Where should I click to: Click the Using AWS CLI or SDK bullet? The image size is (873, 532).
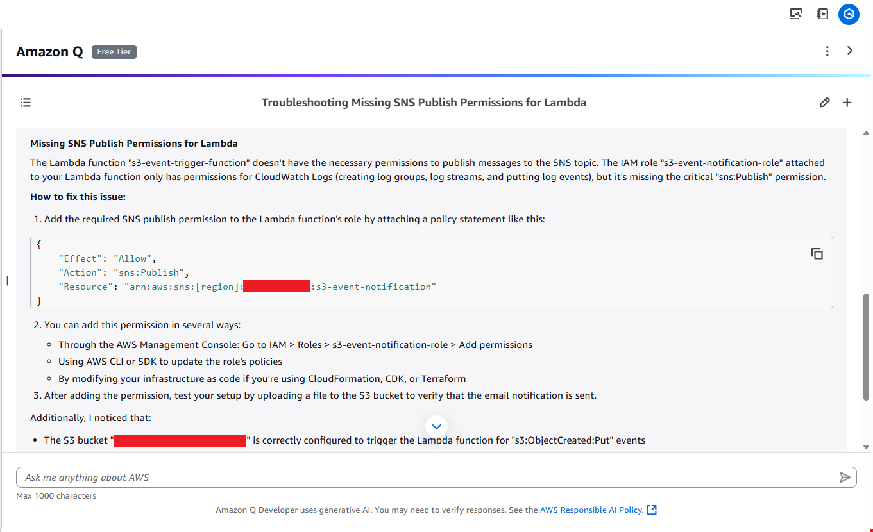point(170,362)
